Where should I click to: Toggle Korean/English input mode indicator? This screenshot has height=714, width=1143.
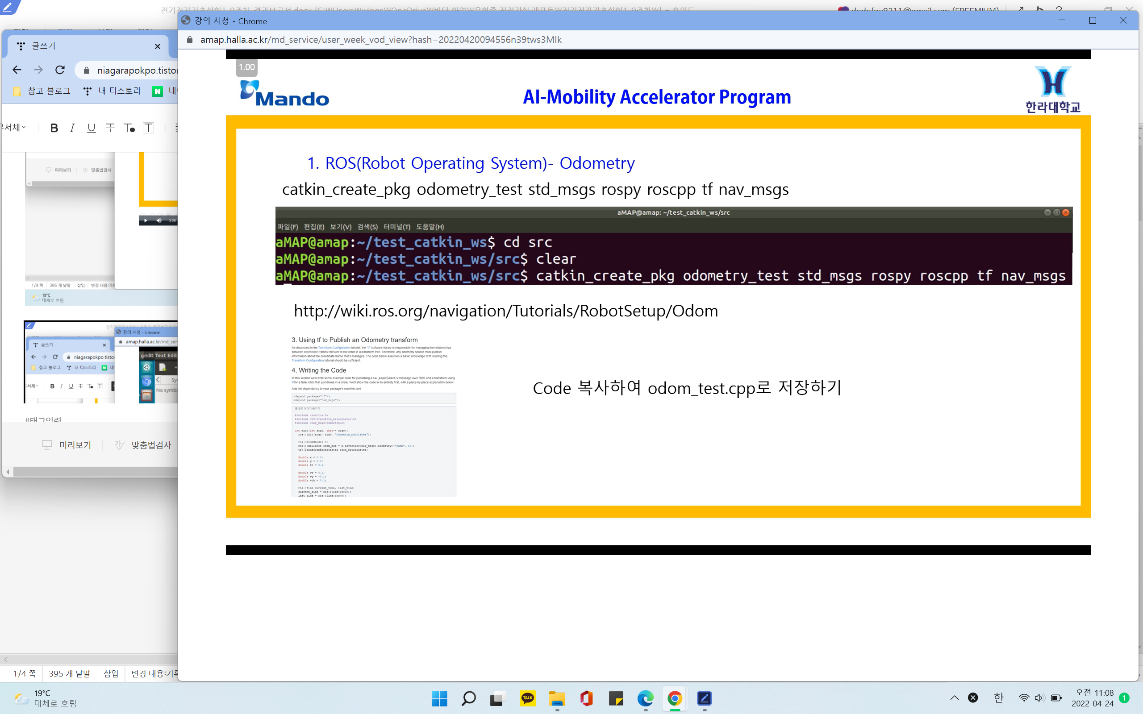click(998, 698)
